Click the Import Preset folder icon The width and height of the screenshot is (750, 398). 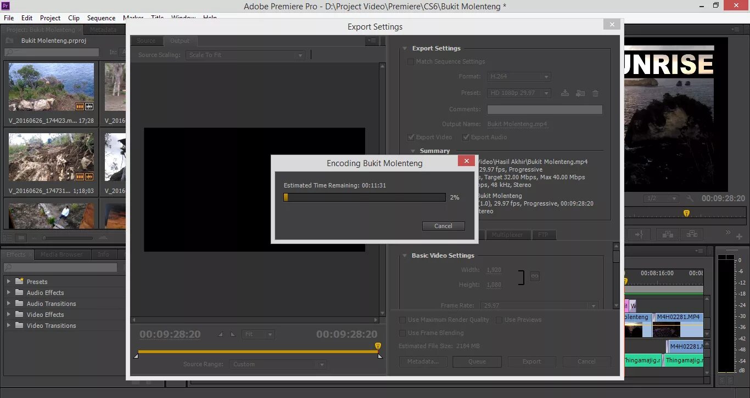coord(580,93)
